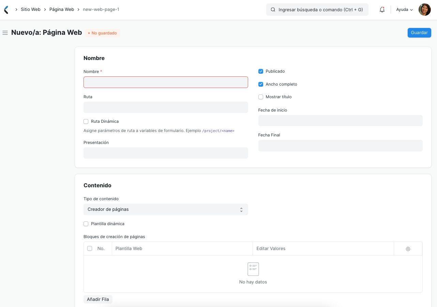Click the No guardado status indicator
Viewport: 437px width, 307px height.
point(103,33)
